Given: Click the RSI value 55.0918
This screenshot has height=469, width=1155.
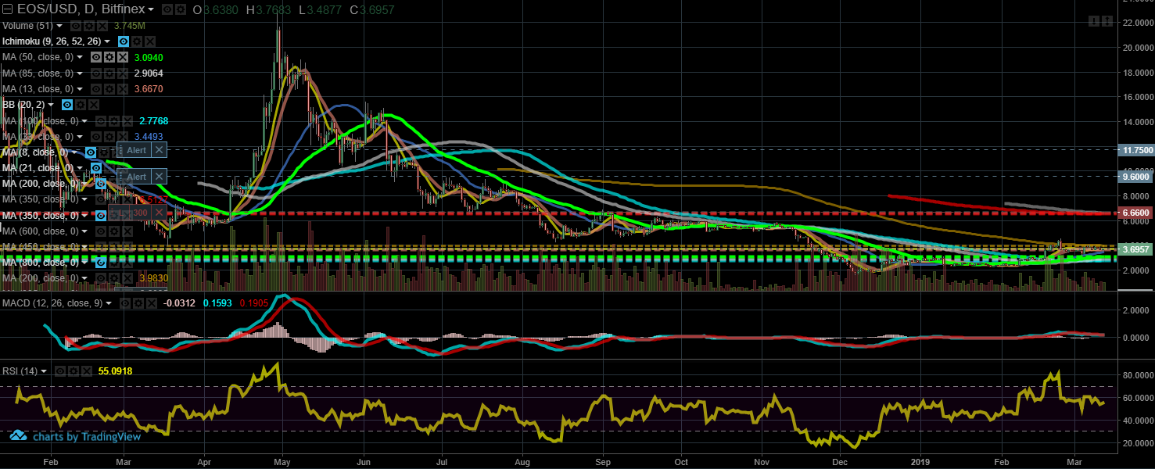Looking at the screenshot, I should pos(115,371).
